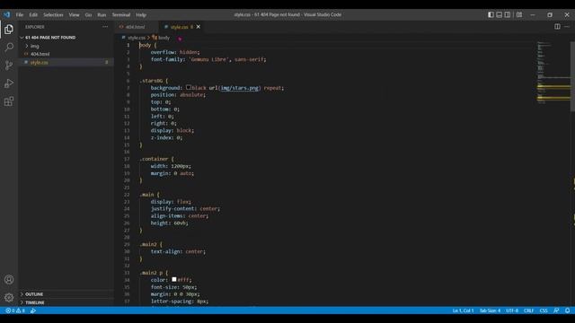Click the minimap code overview
Image resolution: width=575 pixels, height=323 pixels.
pyautogui.click(x=553, y=74)
